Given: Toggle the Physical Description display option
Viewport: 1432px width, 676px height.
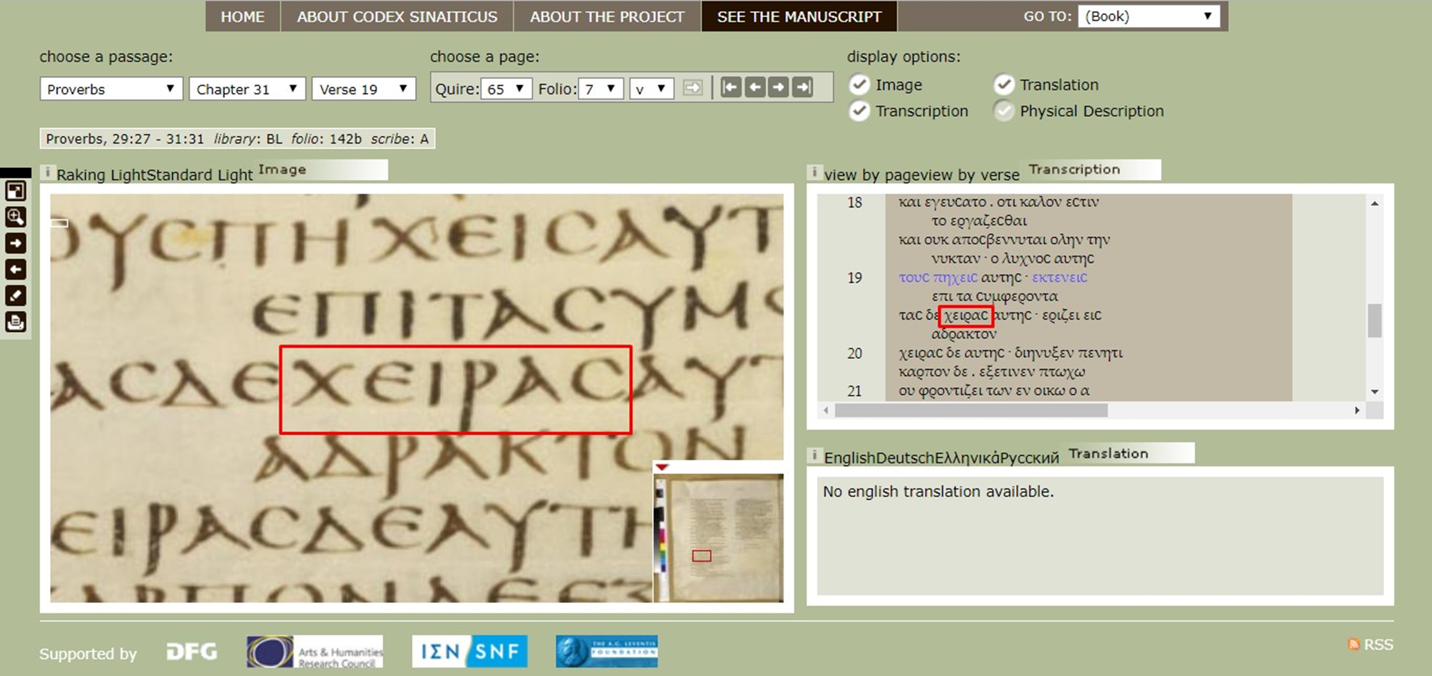Looking at the screenshot, I should 1003,111.
